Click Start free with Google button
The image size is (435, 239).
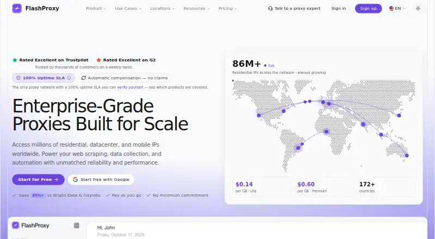(101, 180)
